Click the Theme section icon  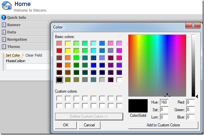coord(4,47)
